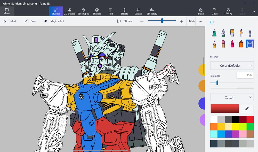Image resolution: width=258 pixels, height=152 pixels.
Task: Click the current red color preview
Action: pyautogui.click(x=225, y=109)
